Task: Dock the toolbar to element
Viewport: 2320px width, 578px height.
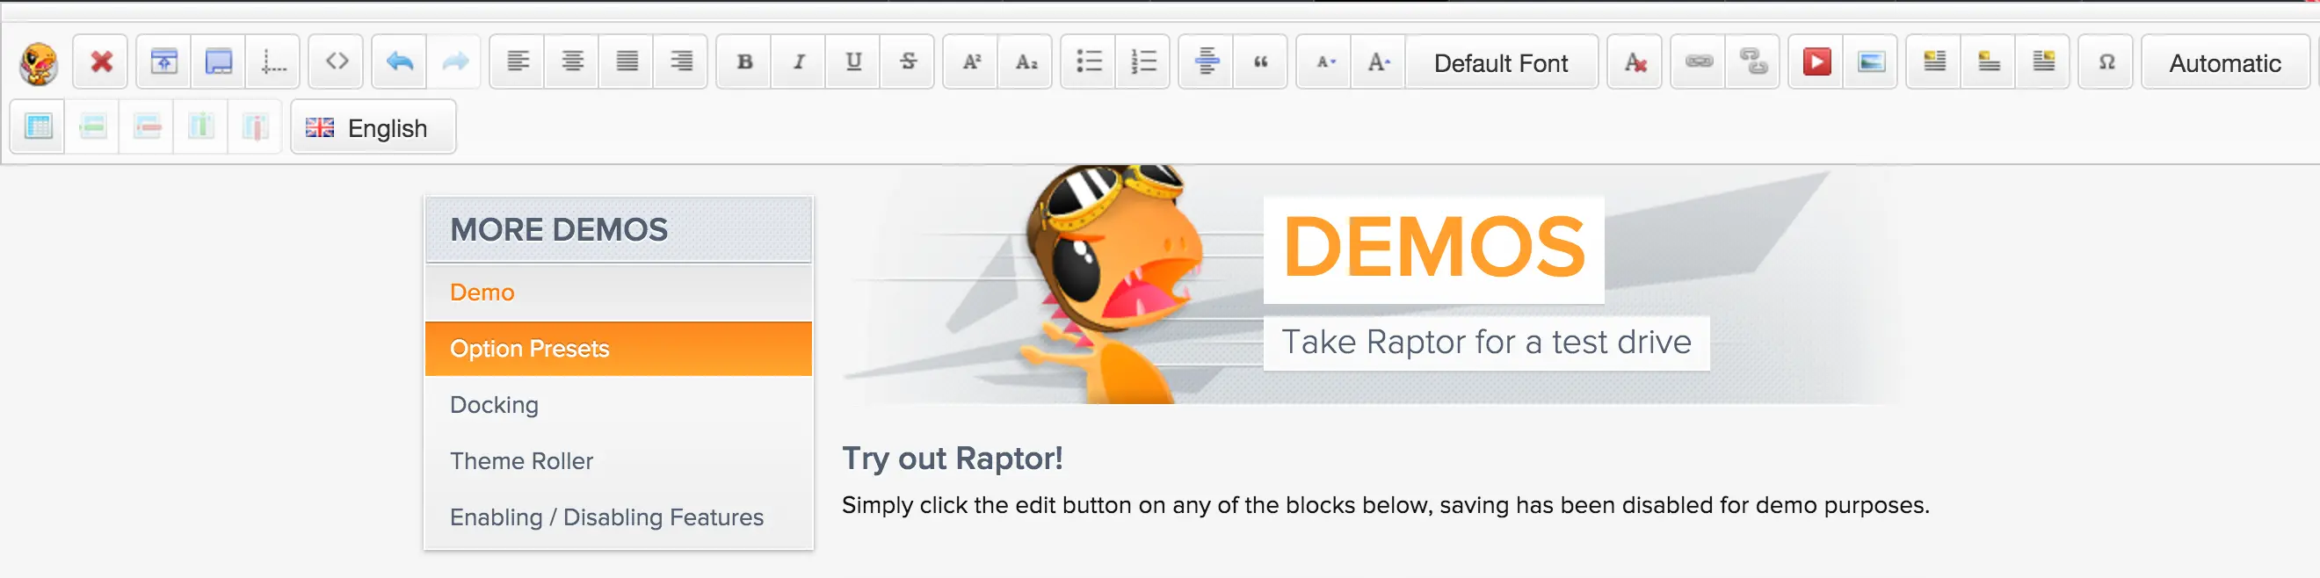Action: tap(219, 62)
